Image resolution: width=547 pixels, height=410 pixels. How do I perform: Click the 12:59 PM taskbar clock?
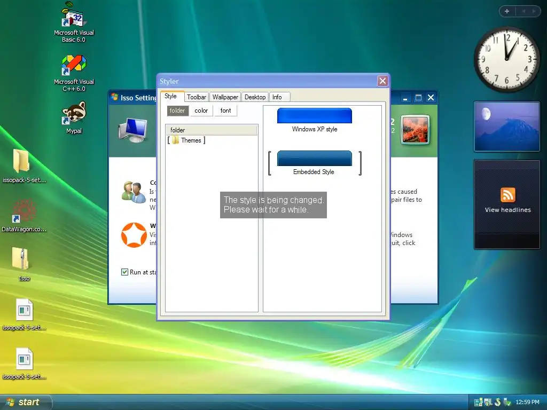click(x=527, y=402)
